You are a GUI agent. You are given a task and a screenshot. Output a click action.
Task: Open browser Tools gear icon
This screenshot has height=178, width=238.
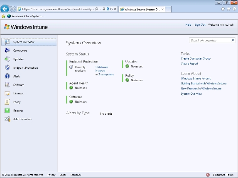tap(234, 9)
